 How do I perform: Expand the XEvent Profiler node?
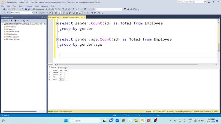point(4,39)
